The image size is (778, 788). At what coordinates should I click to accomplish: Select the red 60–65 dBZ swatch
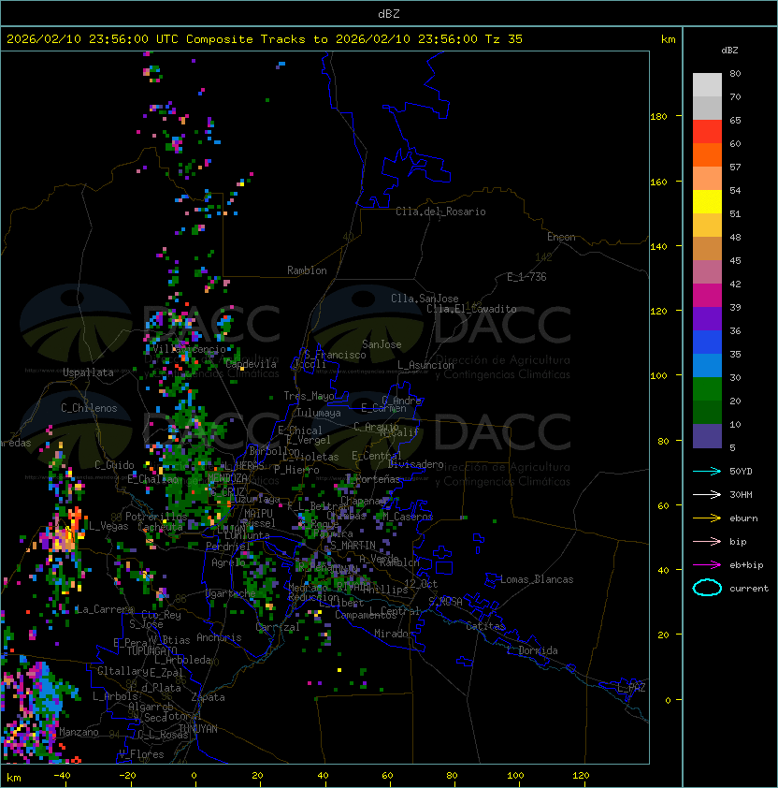point(707,131)
